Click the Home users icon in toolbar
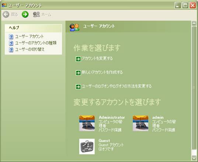Screen dimensions: 198x162 click(37, 14)
